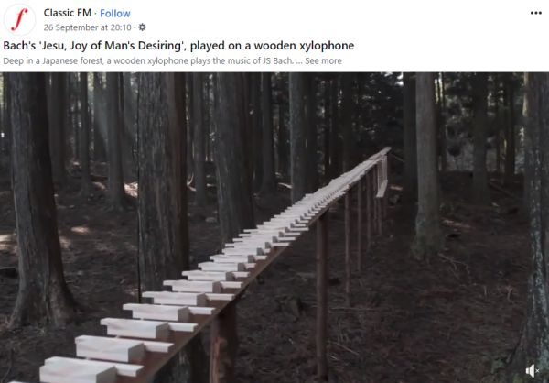Click the 'Deep in a Japanese forest' description text
549x383 pixels.
click(x=148, y=61)
